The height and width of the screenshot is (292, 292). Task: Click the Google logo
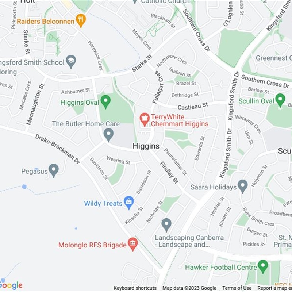11,285
